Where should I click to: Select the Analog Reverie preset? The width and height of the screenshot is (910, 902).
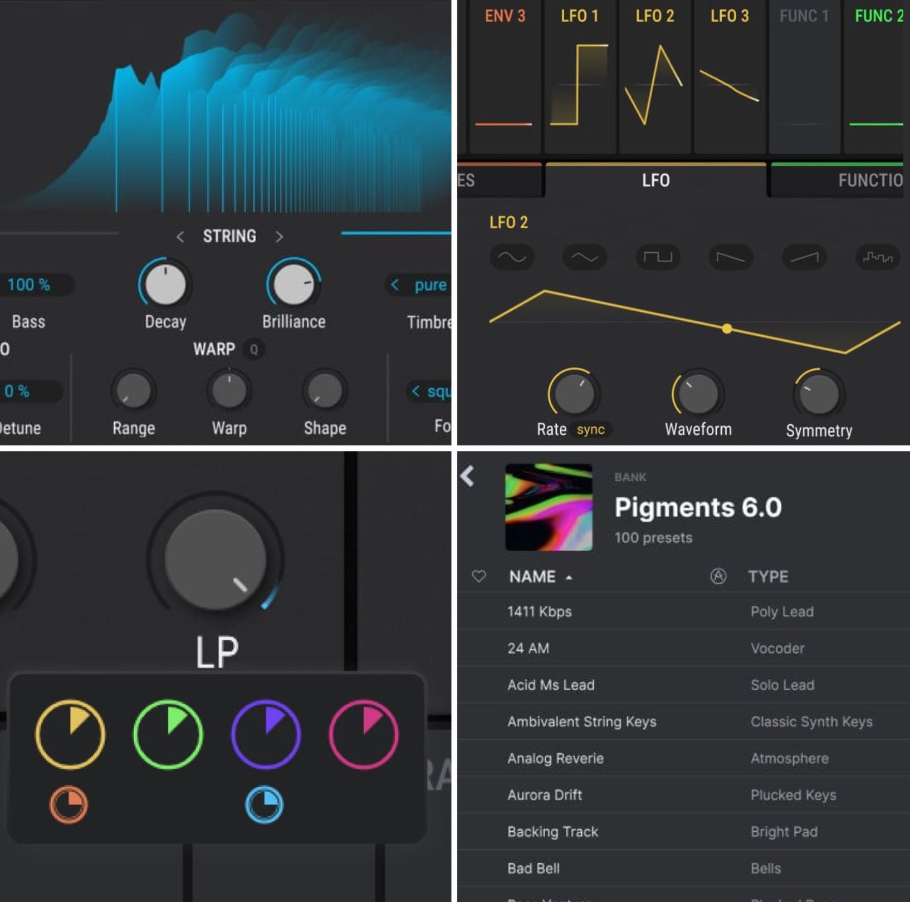[555, 758]
